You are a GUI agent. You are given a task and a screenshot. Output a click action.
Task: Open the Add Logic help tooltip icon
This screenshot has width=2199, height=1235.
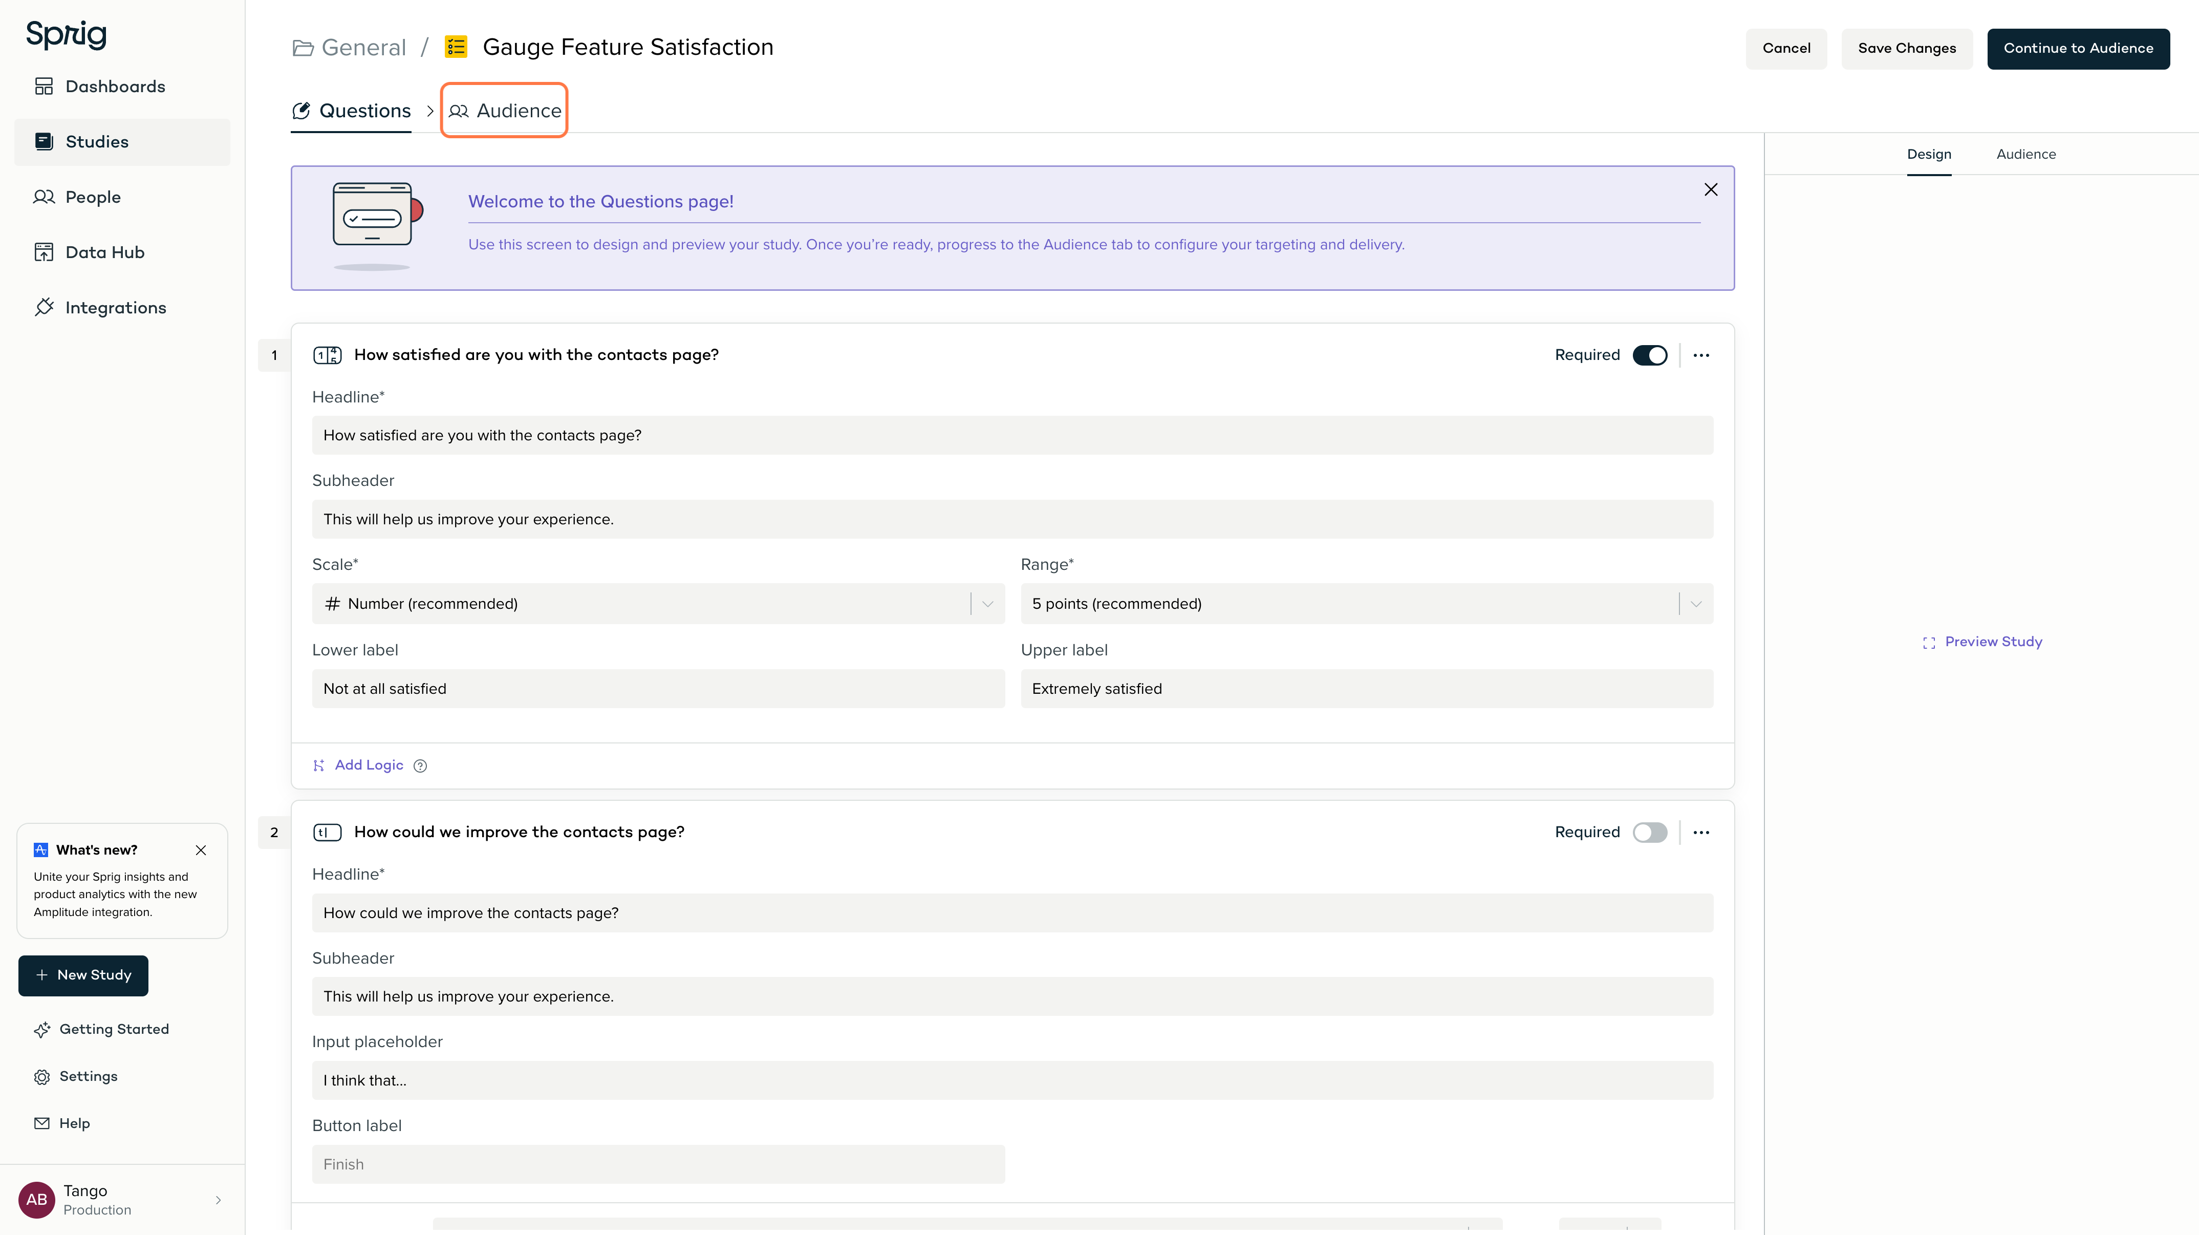tap(420, 766)
